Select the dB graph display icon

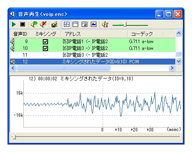click(x=84, y=25)
